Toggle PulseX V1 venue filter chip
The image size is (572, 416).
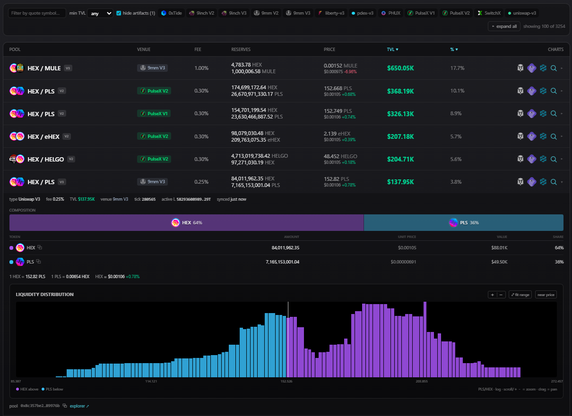coord(422,13)
